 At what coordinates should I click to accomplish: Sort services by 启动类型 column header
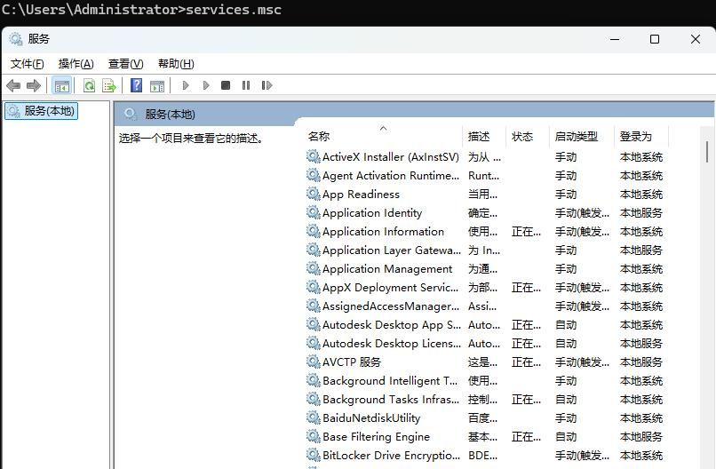pyautogui.click(x=576, y=137)
